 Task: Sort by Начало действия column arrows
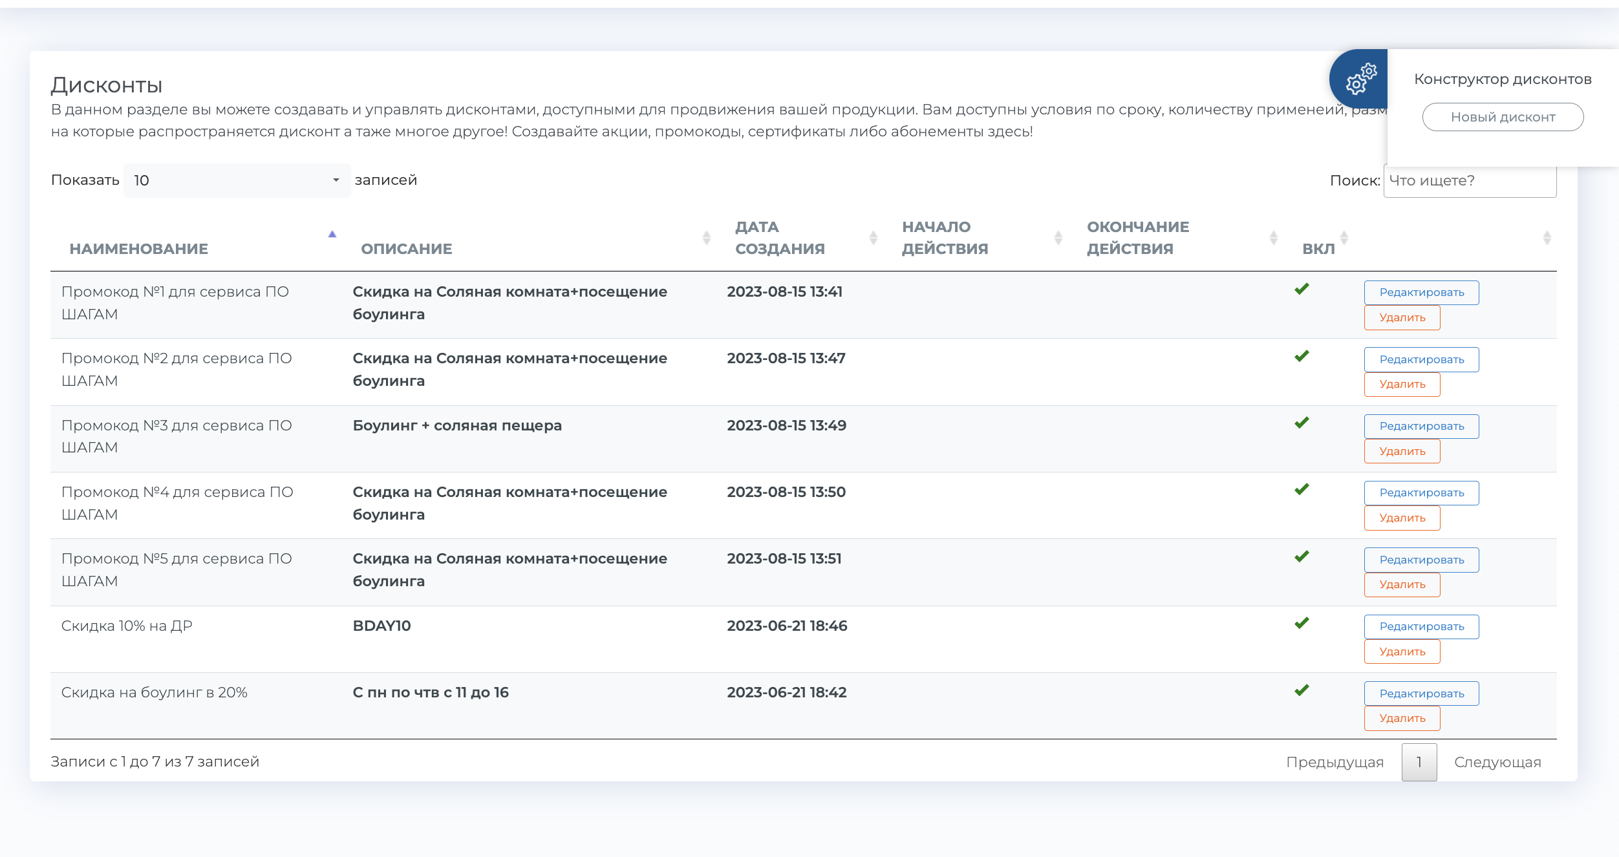pos(1058,238)
